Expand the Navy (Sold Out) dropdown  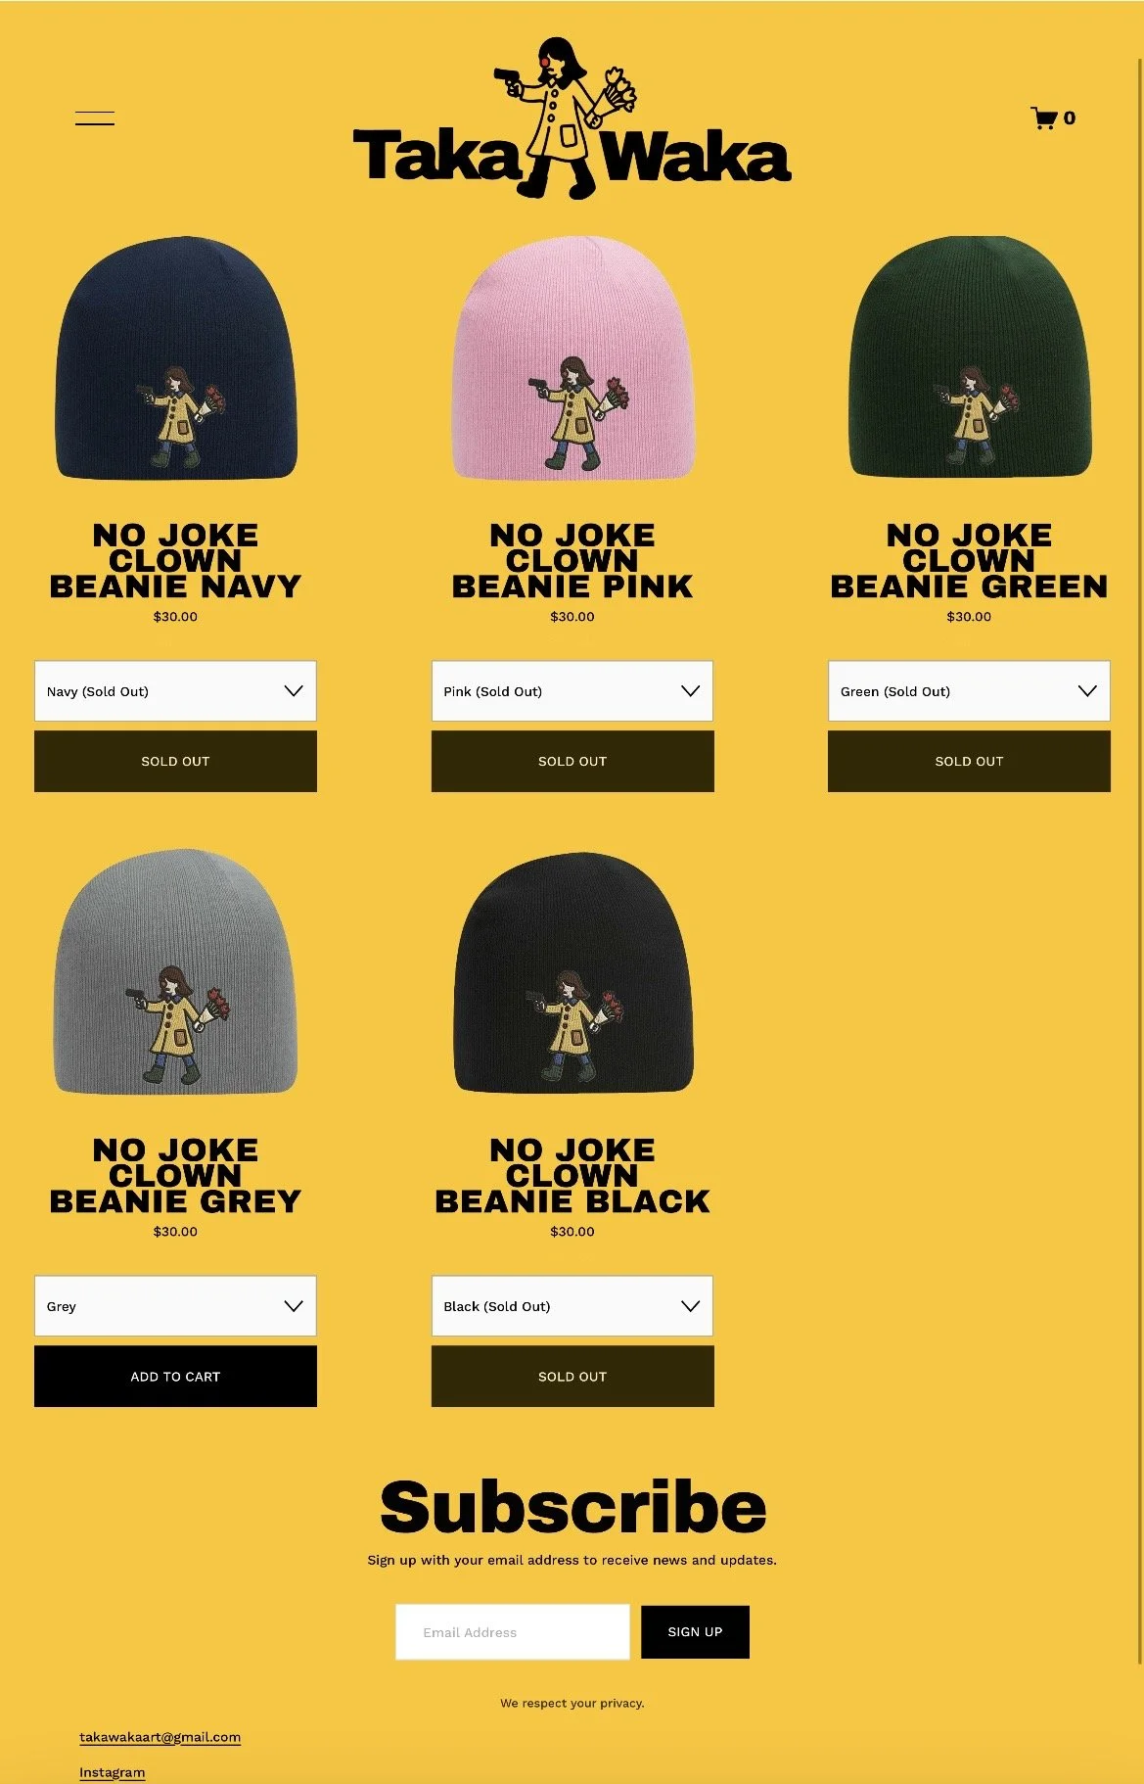pos(175,691)
